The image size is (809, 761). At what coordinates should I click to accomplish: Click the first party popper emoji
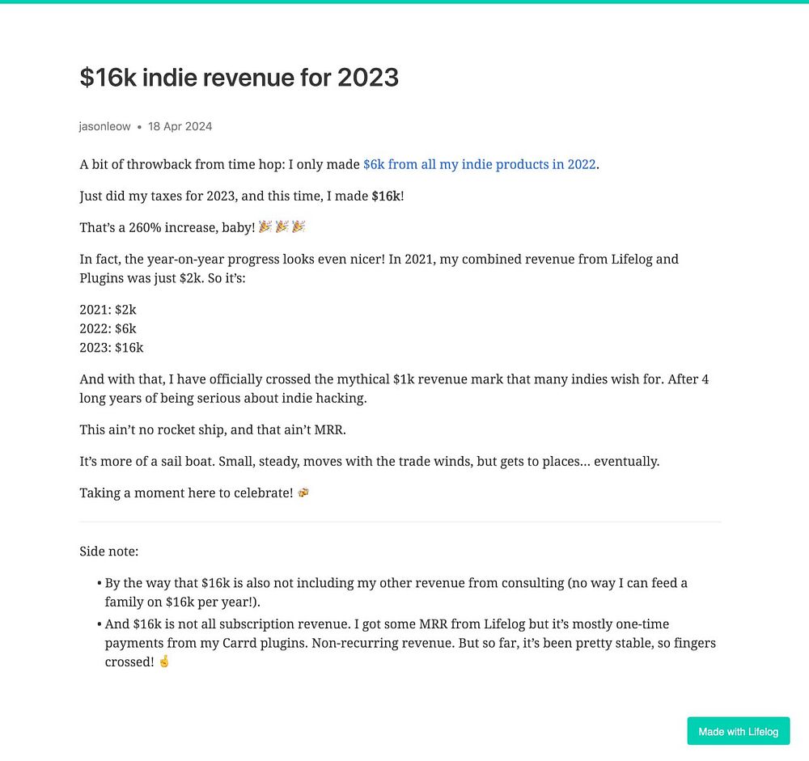(x=265, y=227)
